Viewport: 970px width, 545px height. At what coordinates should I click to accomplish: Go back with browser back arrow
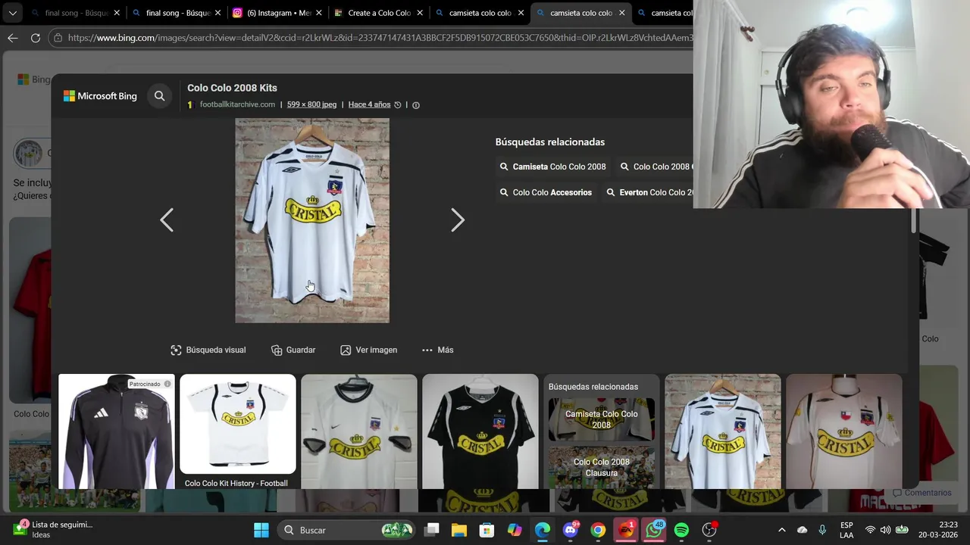(x=13, y=37)
